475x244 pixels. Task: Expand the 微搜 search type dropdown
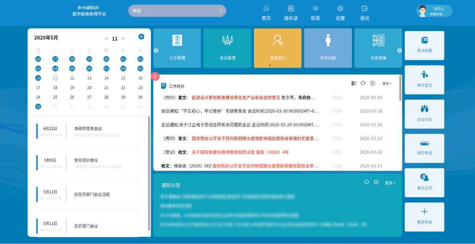[145, 11]
